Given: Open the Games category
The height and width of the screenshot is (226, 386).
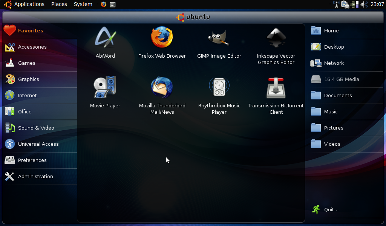Looking at the screenshot, I should tap(40, 63).
